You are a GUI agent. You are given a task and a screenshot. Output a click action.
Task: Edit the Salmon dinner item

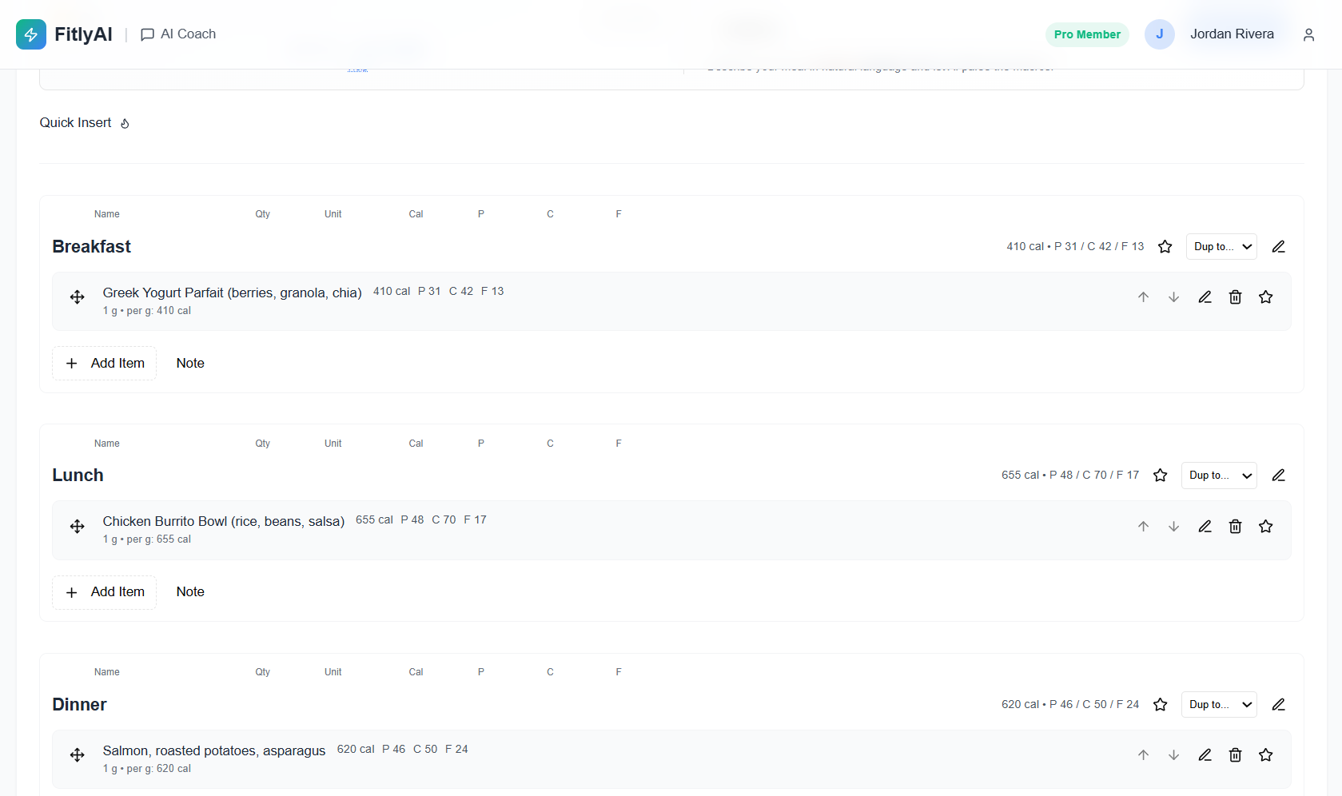(x=1205, y=754)
